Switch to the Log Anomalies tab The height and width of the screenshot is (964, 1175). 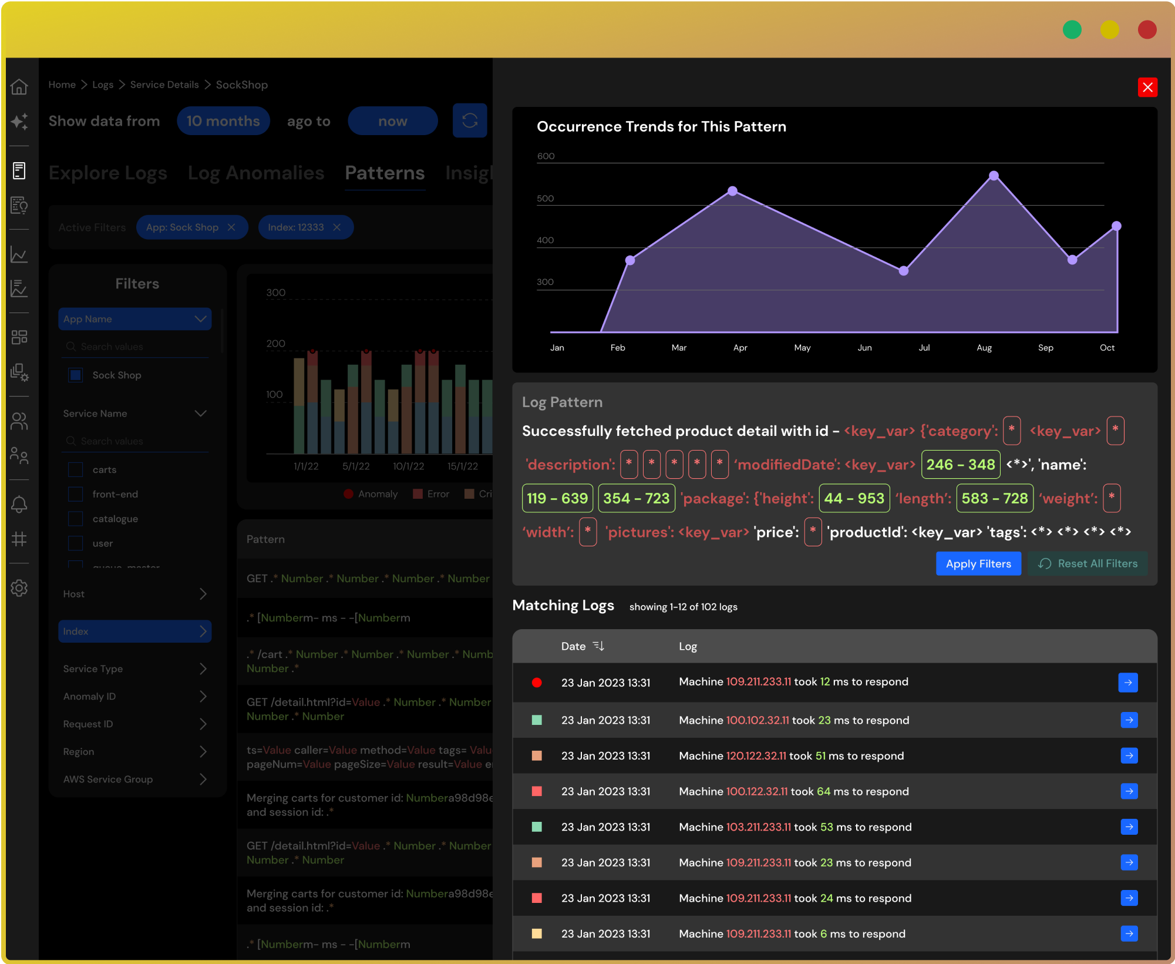point(256,173)
